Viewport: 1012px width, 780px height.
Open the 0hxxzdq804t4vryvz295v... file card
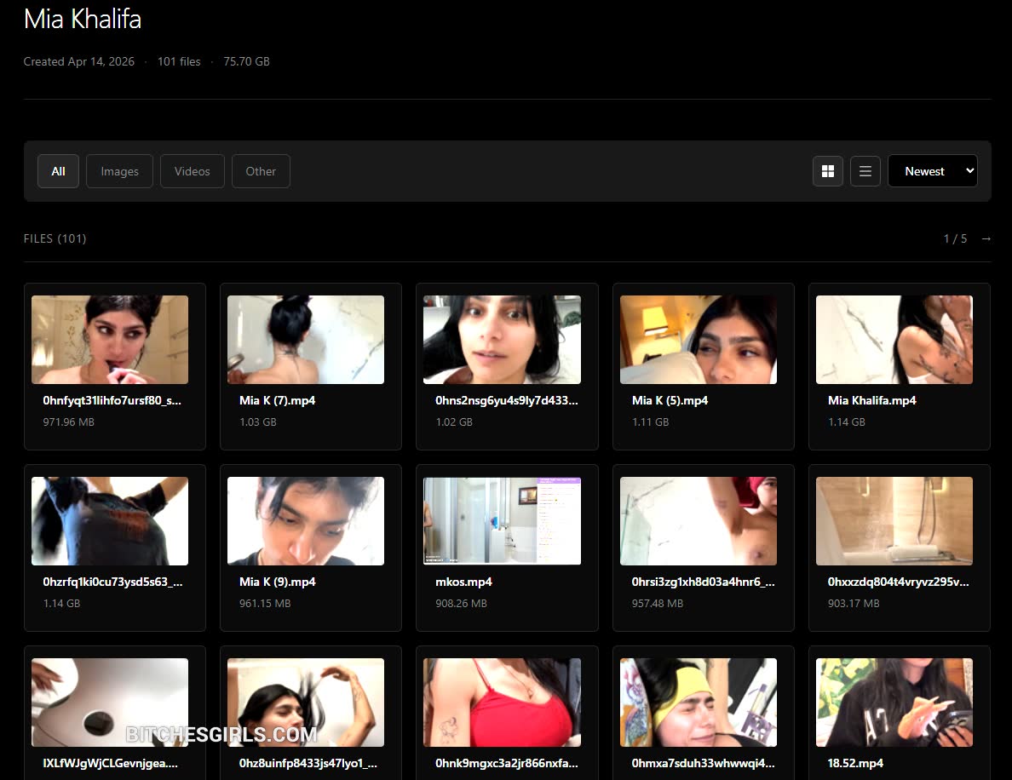(899, 548)
